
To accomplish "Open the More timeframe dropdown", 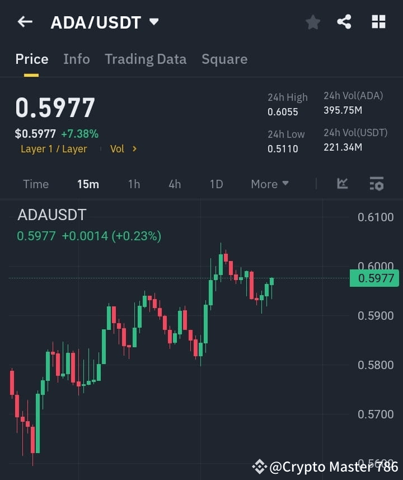I will pyautogui.click(x=269, y=183).
